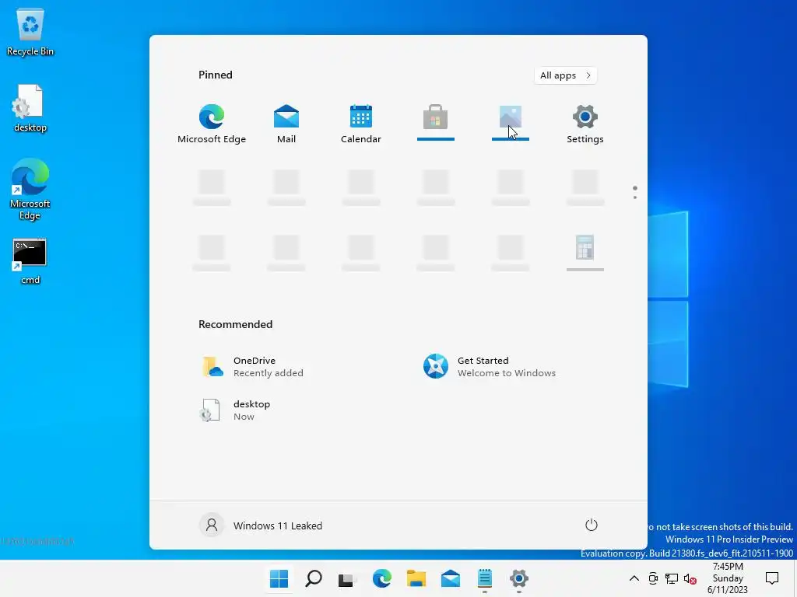Select Recycle Bin on the desktop
The image size is (797, 597).
(x=30, y=33)
